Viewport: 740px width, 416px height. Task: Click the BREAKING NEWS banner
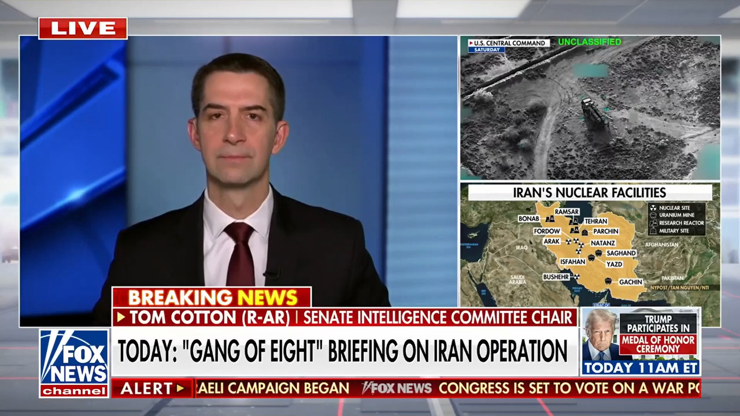coord(212,298)
